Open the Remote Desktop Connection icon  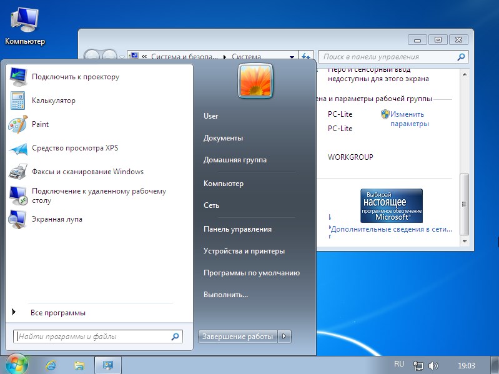pyautogui.click(x=18, y=195)
